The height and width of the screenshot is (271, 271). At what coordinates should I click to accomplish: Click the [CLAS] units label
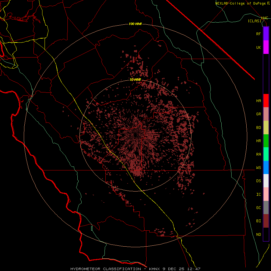254,21
